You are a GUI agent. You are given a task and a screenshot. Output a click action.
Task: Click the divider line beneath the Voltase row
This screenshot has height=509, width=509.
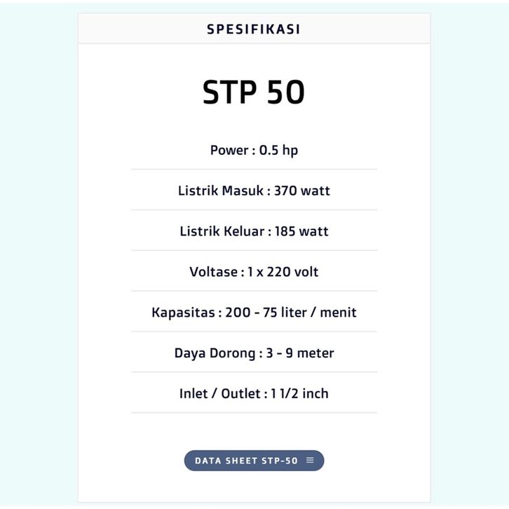[254, 291]
